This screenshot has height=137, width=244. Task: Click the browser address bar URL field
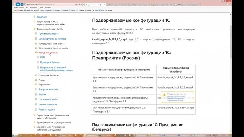[x=50, y=5]
